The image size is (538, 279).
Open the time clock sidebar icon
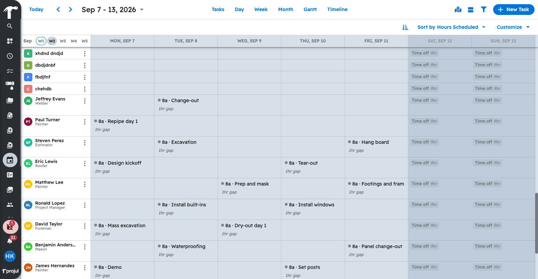click(x=10, y=56)
